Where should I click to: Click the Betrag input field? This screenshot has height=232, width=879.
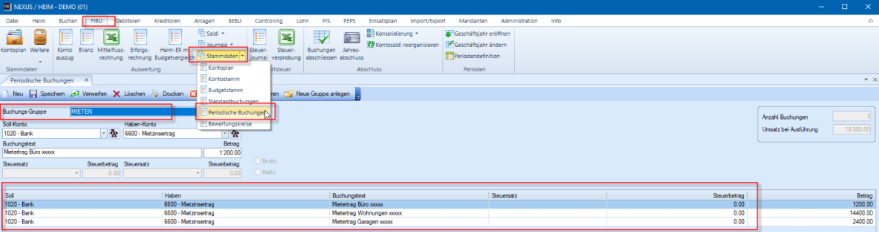coord(223,152)
